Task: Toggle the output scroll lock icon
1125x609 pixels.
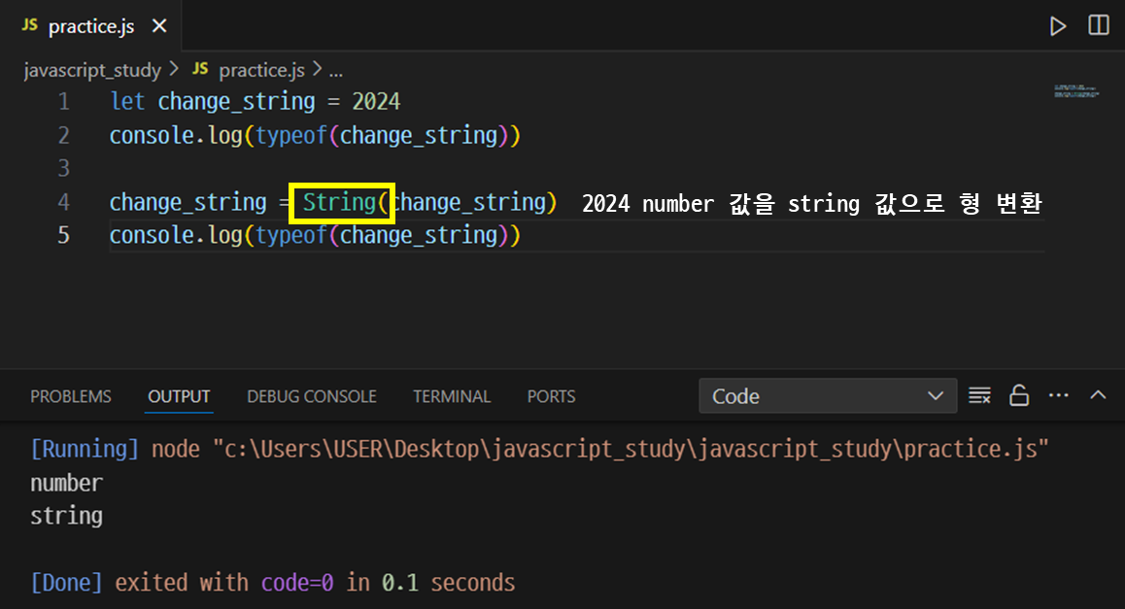Action: coord(1019,395)
